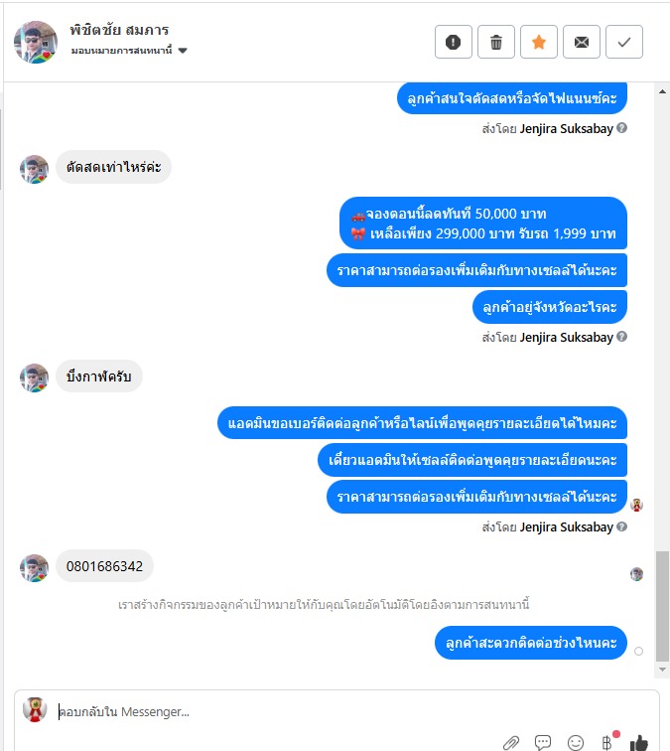Open the emoji picker smiley icon
The width and height of the screenshot is (670, 751).
(576, 743)
